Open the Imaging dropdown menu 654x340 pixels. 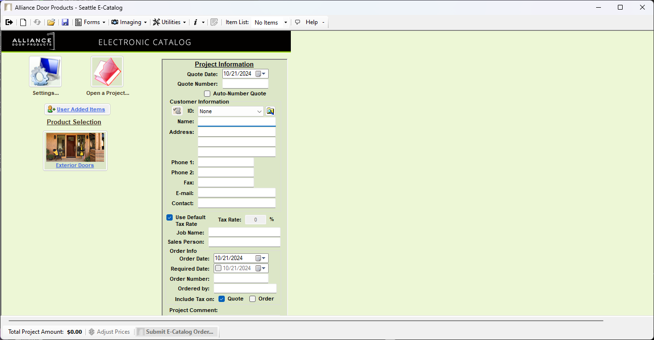point(129,22)
